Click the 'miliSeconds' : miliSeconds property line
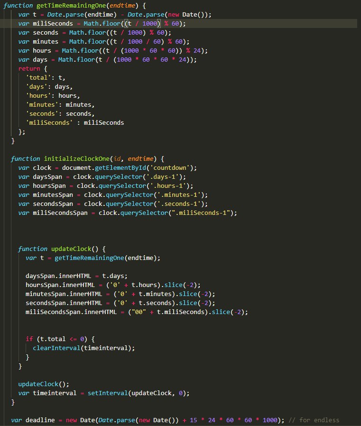Viewport: 361px width, 426px height. click(x=74, y=122)
